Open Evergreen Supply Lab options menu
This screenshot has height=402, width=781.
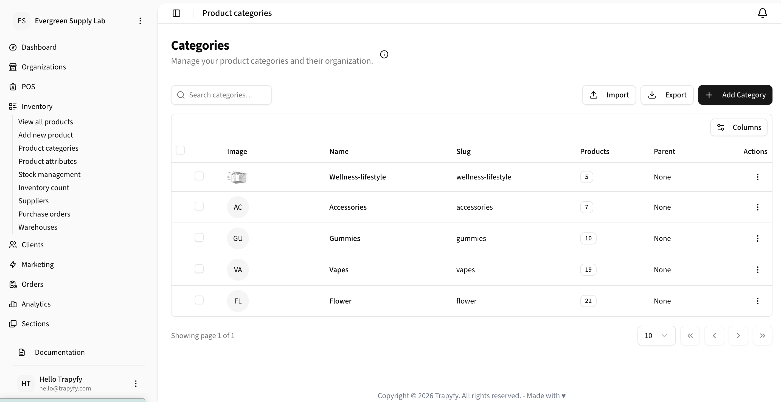point(140,21)
